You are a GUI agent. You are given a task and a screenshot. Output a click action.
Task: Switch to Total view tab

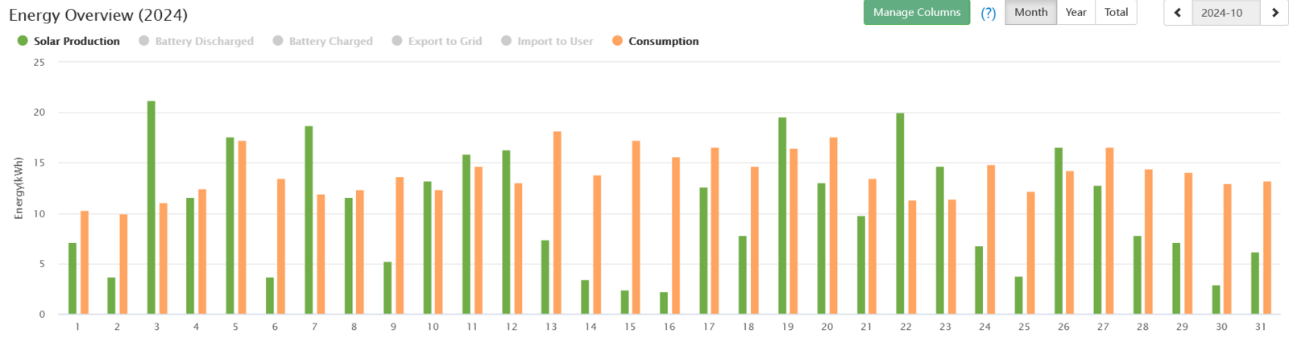(x=1116, y=13)
